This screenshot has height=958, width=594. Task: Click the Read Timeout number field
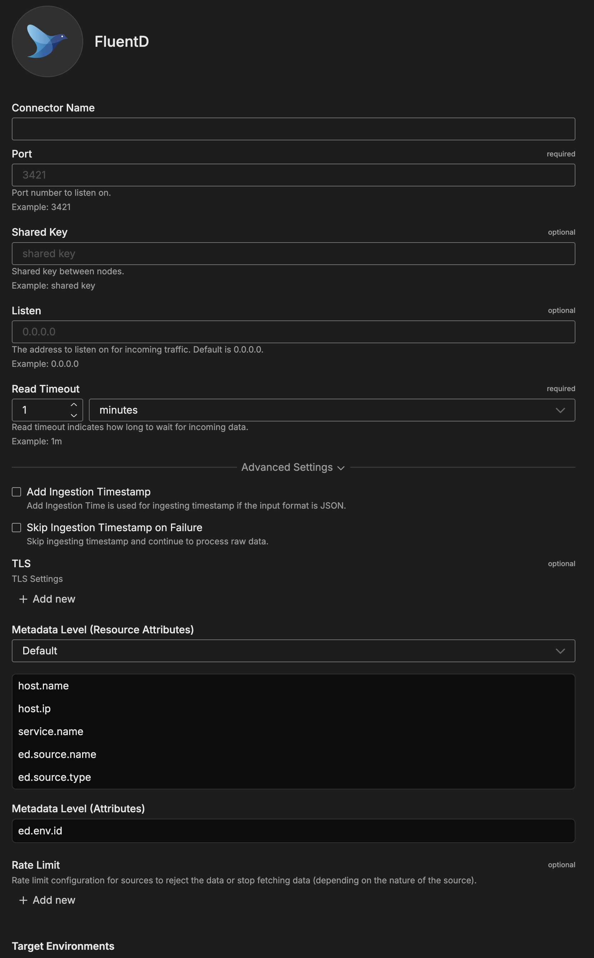coord(41,410)
